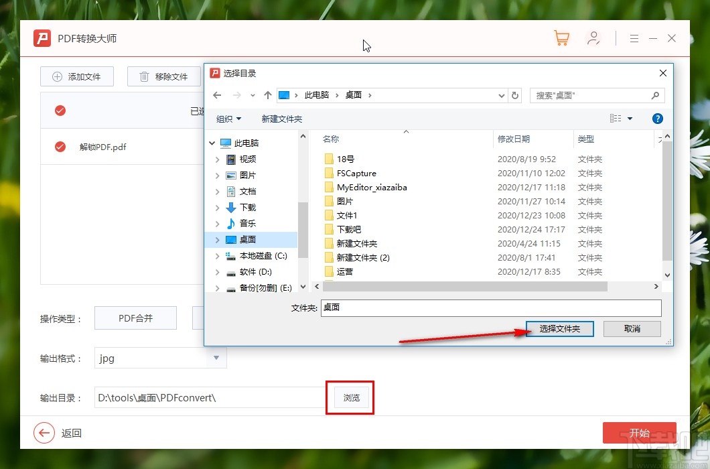Screen dimensions: 710x469
Task: Click the refresh icon next to address bar
Action: click(x=515, y=95)
